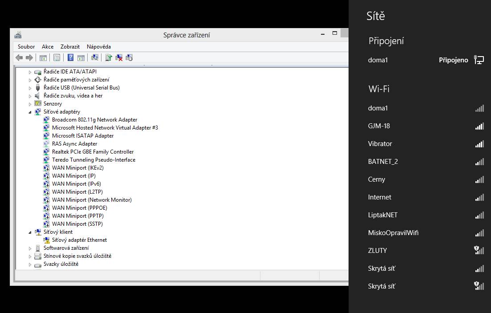Minimize the Správce zařízení window

coord(323,33)
